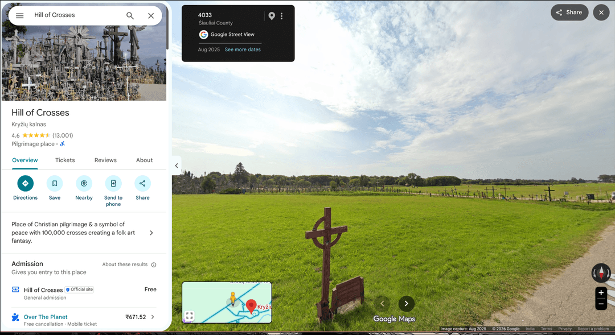Click the Pegman on the minimap
Viewport: 615px width, 335px height.
[x=233, y=299]
